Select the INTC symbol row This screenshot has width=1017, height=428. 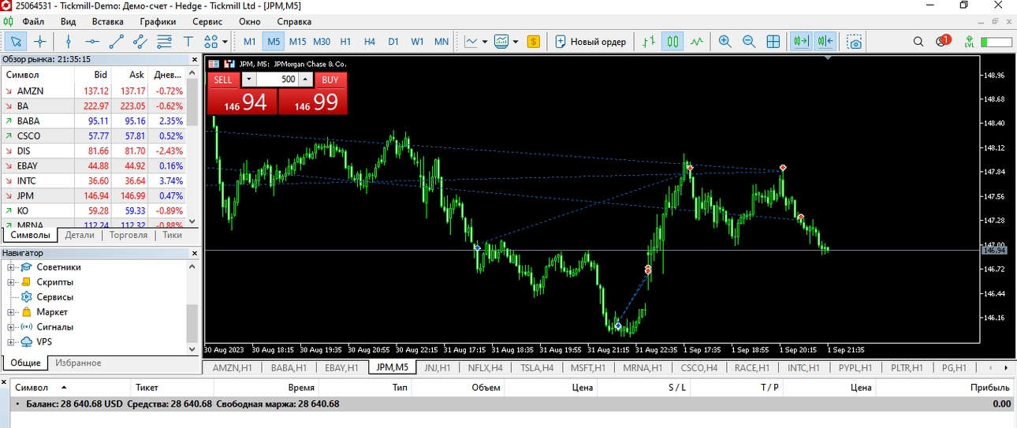point(93,181)
